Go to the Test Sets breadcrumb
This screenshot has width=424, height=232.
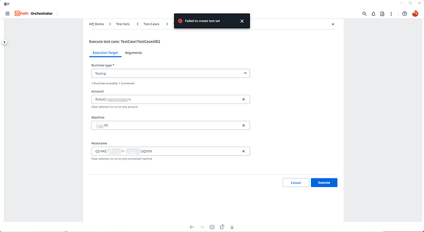click(123, 24)
